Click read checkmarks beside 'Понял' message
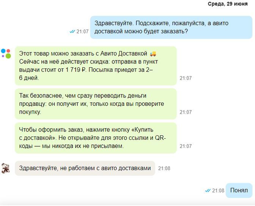The width and height of the screenshot is (255, 206). [x=208, y=191]
